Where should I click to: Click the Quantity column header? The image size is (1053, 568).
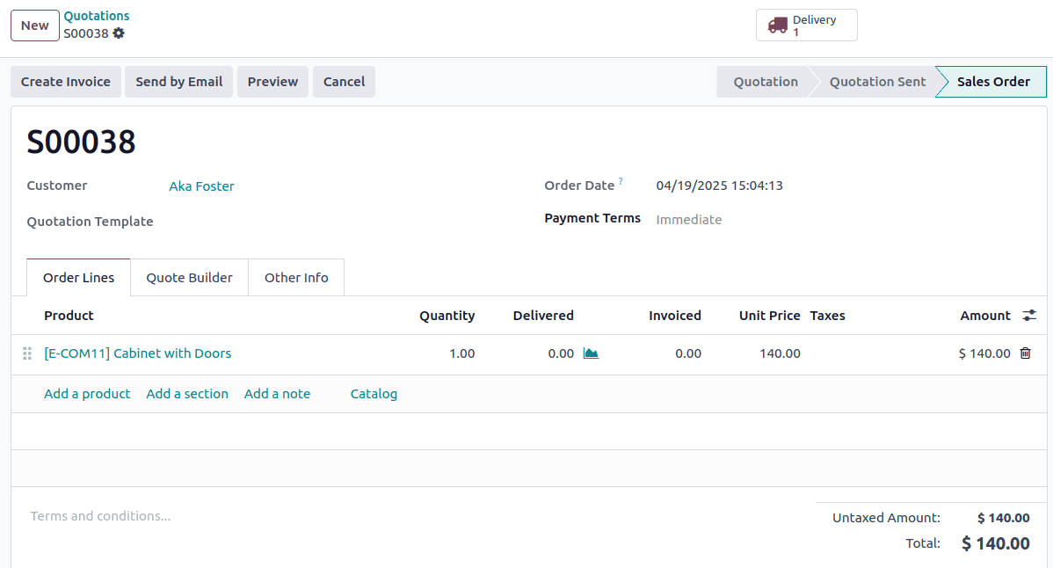tap(447, 316)
